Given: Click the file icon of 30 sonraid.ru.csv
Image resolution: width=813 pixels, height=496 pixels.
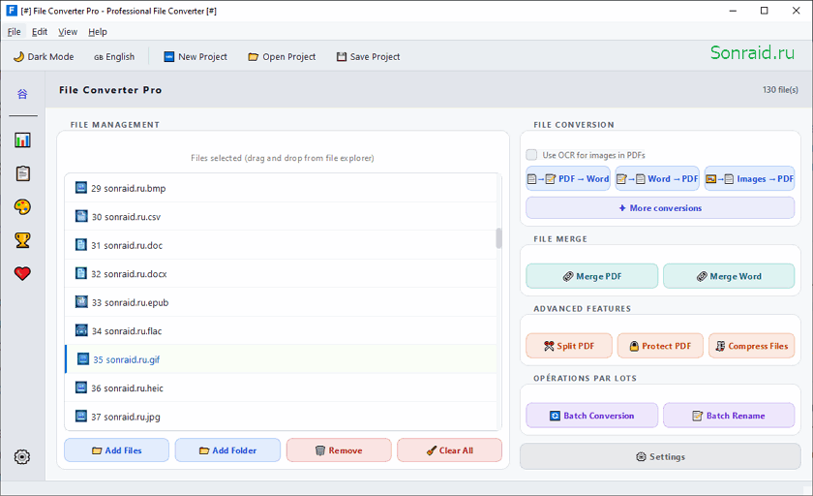Looking at the screenshot, I should (81, 216).
